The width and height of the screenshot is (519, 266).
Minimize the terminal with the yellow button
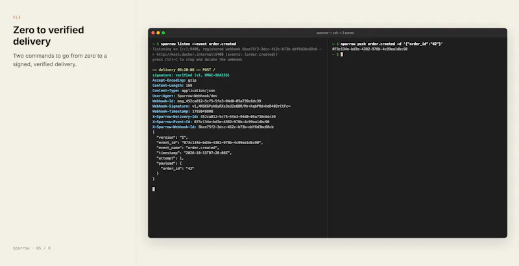click(158, 32)
